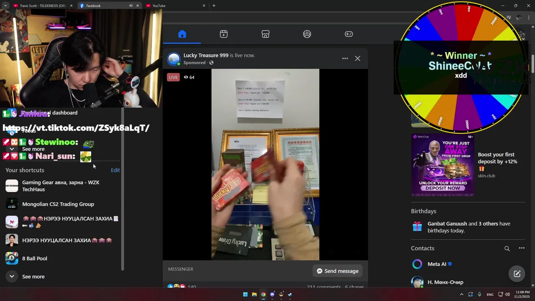Open File Explorer from the taskbar

(x=254, y=294)
